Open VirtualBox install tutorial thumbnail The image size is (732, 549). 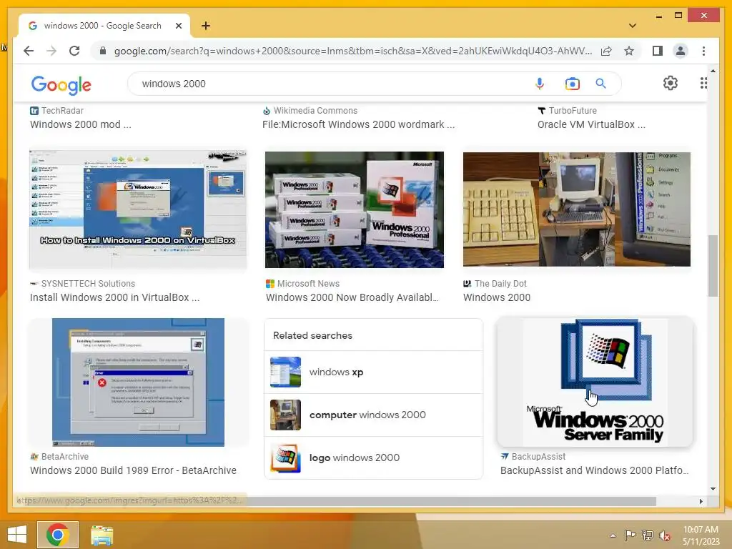pos(138,209)
